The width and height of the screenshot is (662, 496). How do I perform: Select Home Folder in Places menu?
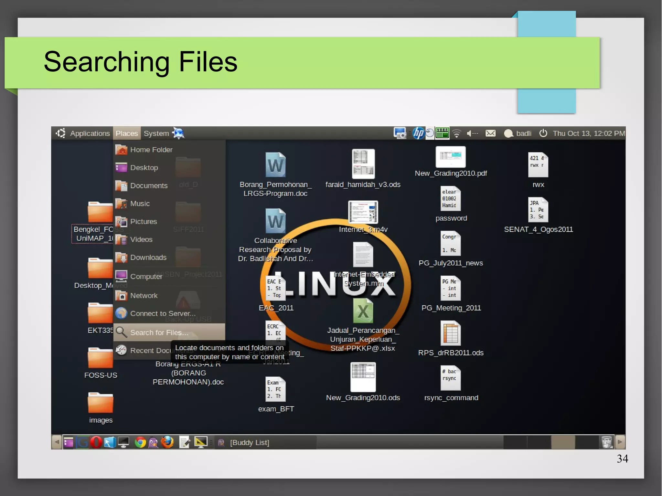pos(169,150)
